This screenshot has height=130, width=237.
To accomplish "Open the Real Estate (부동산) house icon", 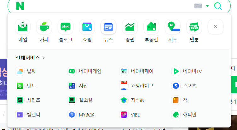I will click(x=151, y=27).
